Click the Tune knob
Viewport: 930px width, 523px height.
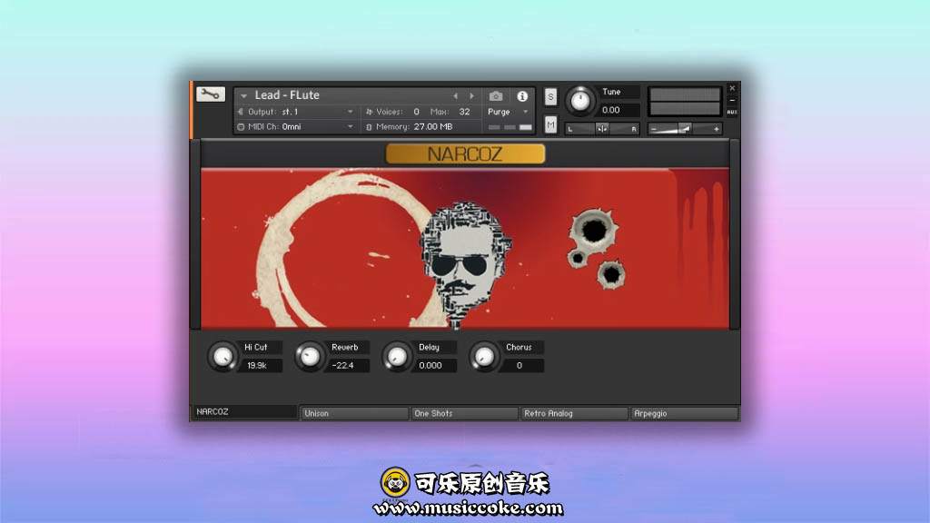click(579, 101)
